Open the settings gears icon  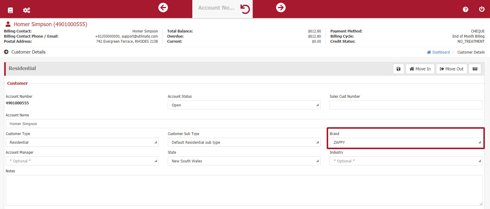(27, 10)
